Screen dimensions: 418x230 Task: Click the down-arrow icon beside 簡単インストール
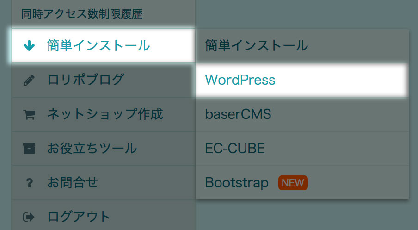pyautogui.click(x=29, y=46)
